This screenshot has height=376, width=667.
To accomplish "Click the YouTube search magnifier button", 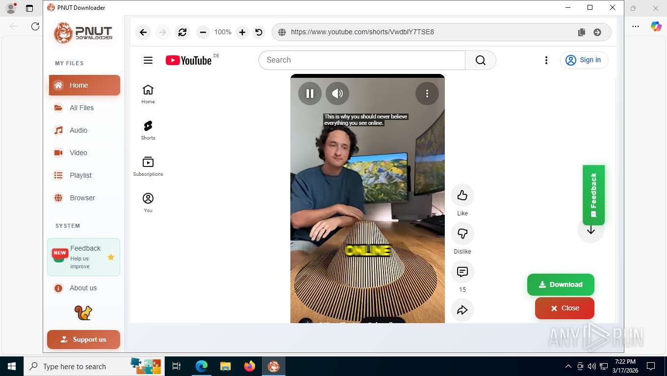I will [x=481, y=60].
